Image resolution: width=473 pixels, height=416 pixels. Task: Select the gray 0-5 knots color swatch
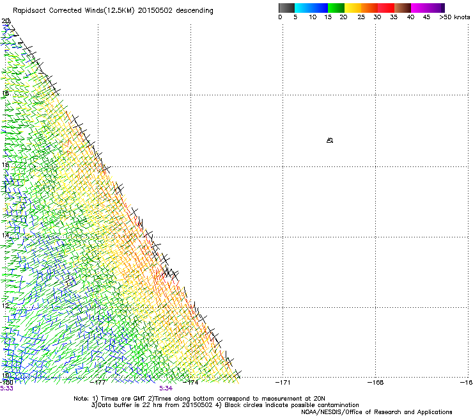286,8
